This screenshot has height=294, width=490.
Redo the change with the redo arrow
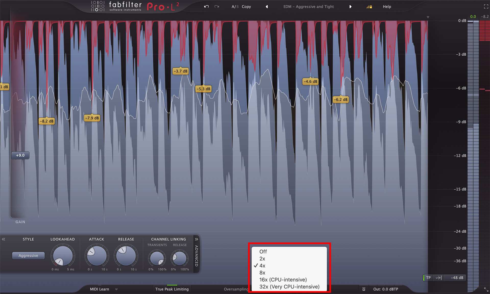tap(217, 7)
